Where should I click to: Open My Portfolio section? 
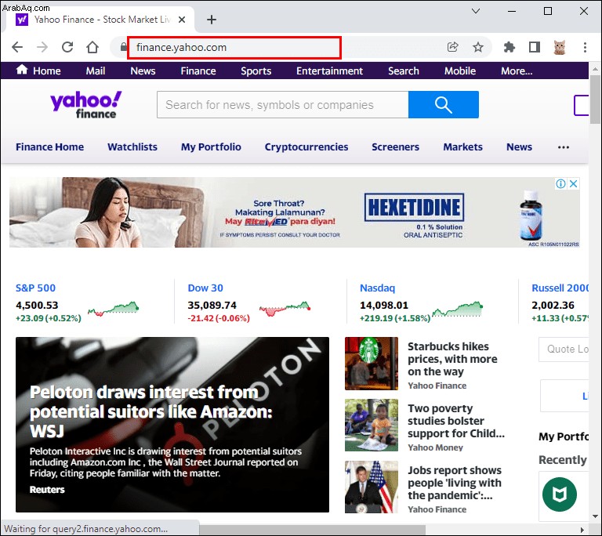click(211, 147)
